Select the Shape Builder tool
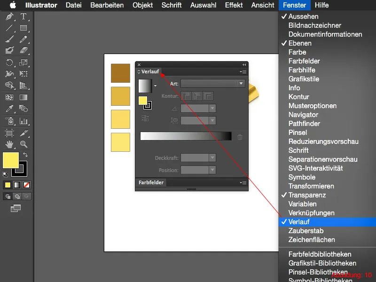The height and width of the screenshot is (282, 376). (9, 86)
